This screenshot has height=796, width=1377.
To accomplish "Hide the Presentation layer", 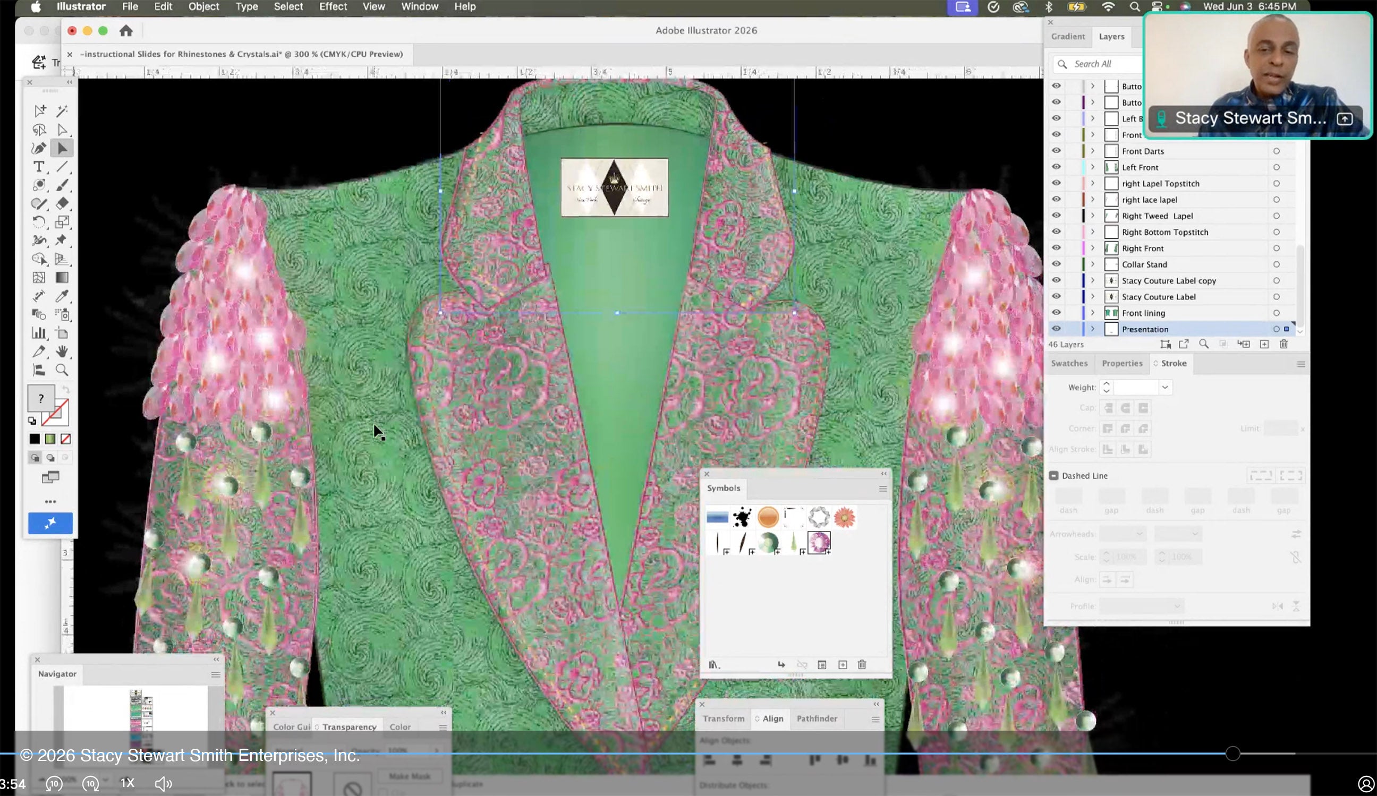I will click(1056, 329).
